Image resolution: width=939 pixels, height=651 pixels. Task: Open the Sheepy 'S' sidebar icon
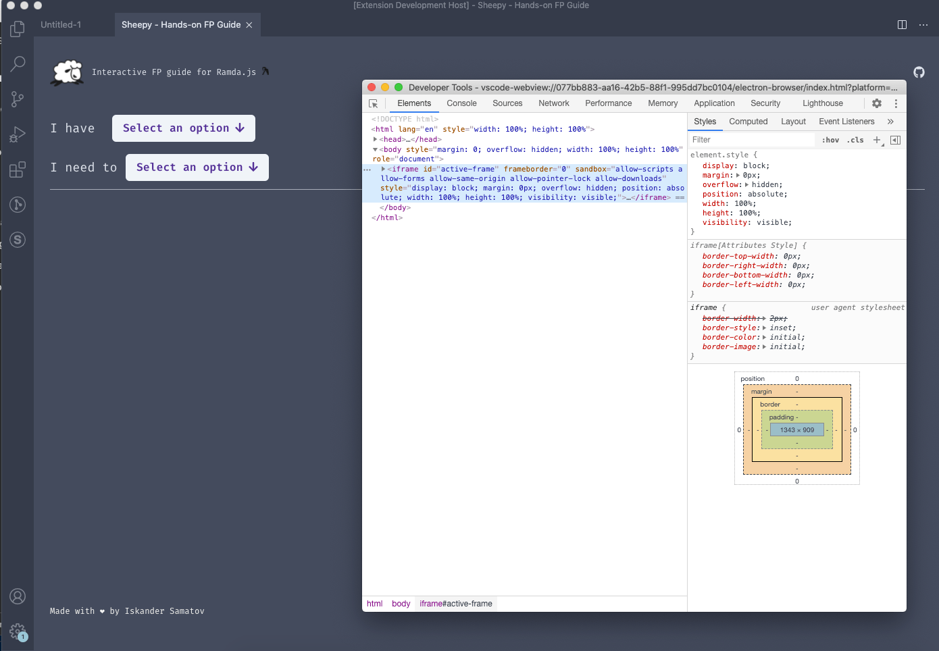[18, 240]
